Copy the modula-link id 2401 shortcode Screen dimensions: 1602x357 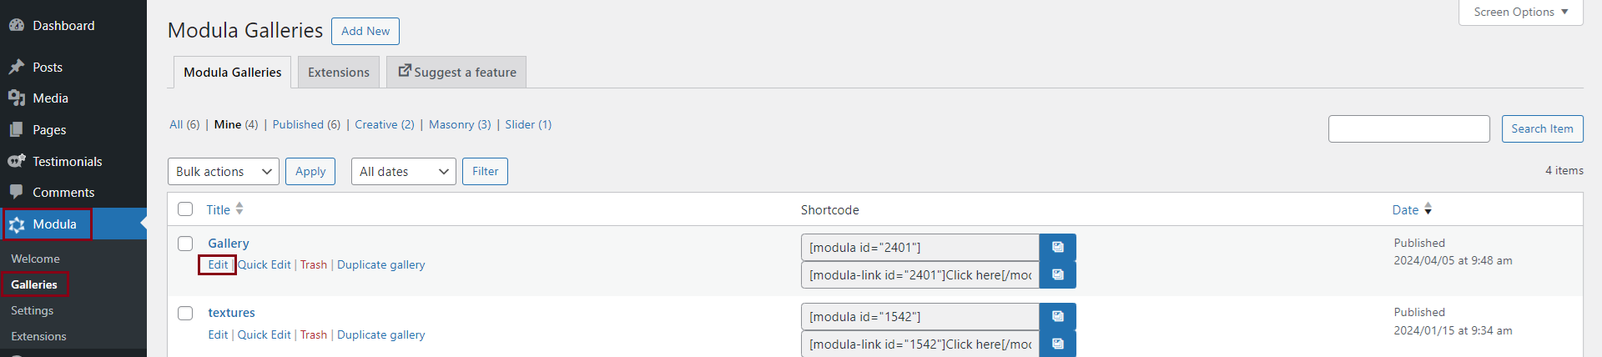(1057, 274)
